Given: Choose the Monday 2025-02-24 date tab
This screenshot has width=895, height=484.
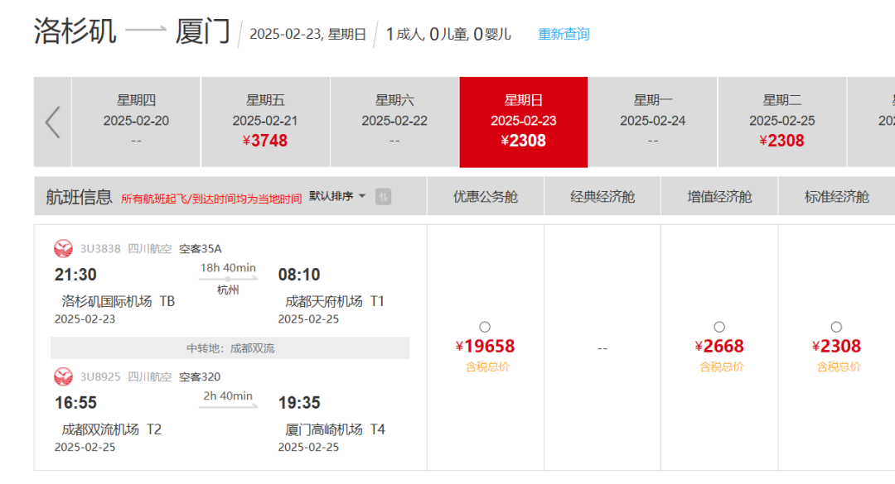Looking at the screenshot, I should pos(653,122).
